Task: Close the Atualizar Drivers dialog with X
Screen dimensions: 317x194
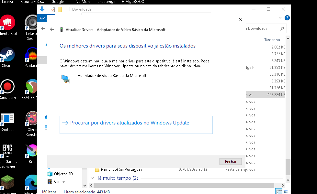Action: pyautogui.click(x=240, y=20)
